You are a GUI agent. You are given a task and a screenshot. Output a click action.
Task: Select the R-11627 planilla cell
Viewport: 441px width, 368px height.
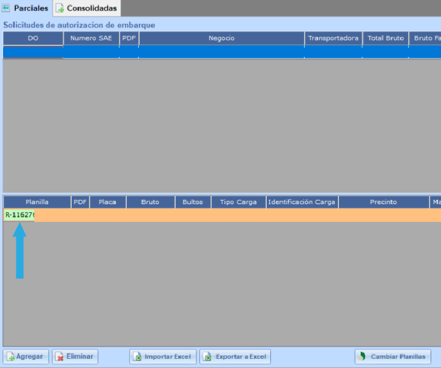[x=20, y=215]
